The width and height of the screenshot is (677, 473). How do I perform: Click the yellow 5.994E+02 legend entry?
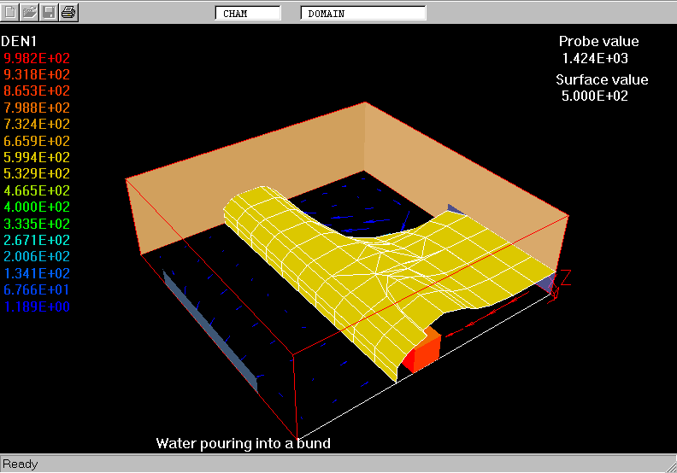coord(37,158)
